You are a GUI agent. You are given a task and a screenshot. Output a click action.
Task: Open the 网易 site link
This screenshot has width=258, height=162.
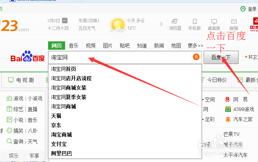[x=240, y=99]
